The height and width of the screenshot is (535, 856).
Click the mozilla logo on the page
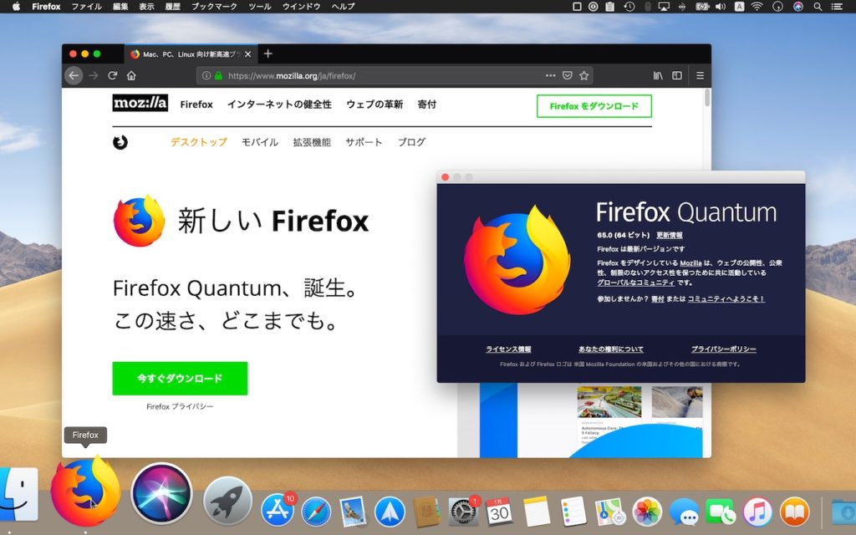[x=140, y=103]
